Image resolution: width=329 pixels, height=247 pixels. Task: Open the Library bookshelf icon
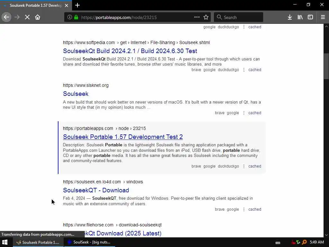[300, 17]
